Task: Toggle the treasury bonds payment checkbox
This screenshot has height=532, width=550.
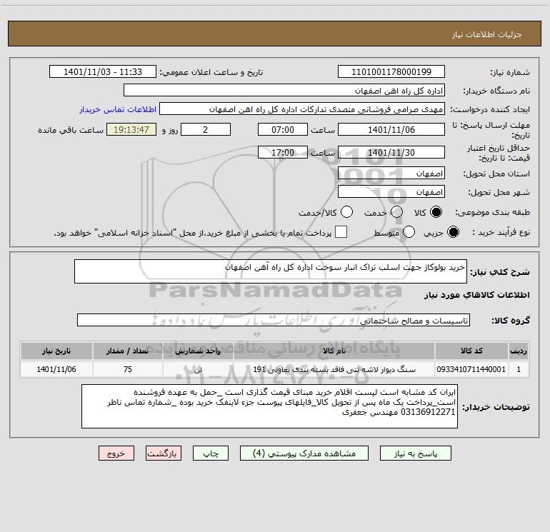Action: pyautogui.click(x=341, y=232)
